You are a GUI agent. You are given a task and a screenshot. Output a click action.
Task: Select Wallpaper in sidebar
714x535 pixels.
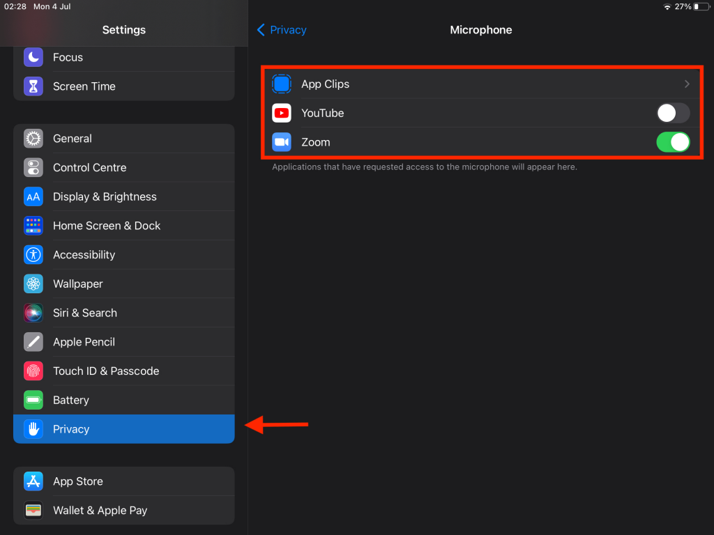pos(124,284)
